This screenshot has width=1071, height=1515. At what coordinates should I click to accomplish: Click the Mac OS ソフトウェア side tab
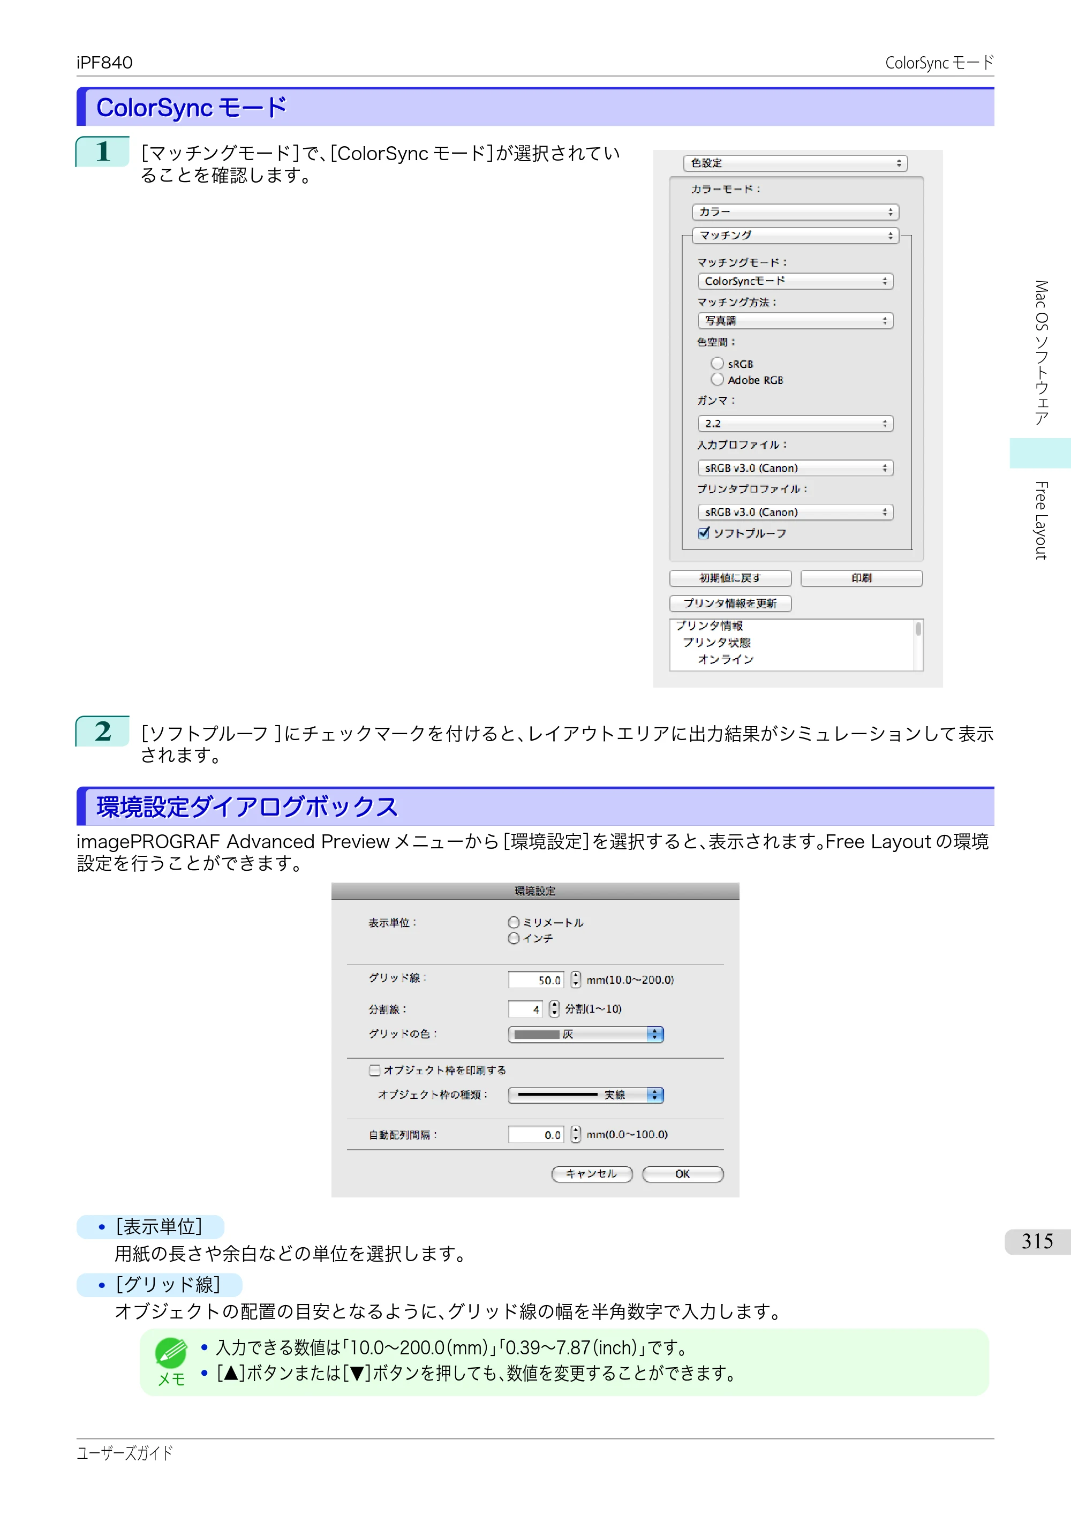click(1040, 352)
